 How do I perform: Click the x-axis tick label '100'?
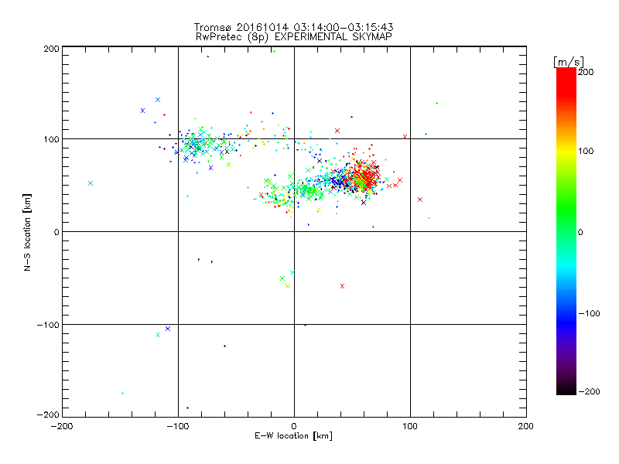pyautogui.click(x=410, y=426)
